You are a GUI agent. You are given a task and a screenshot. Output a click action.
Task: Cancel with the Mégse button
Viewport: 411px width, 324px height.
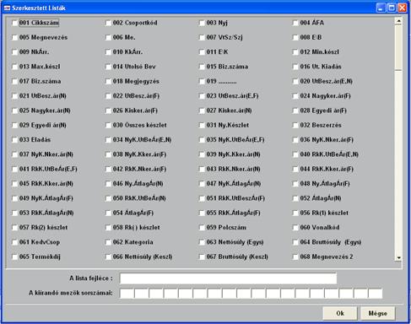coord(377,313)
